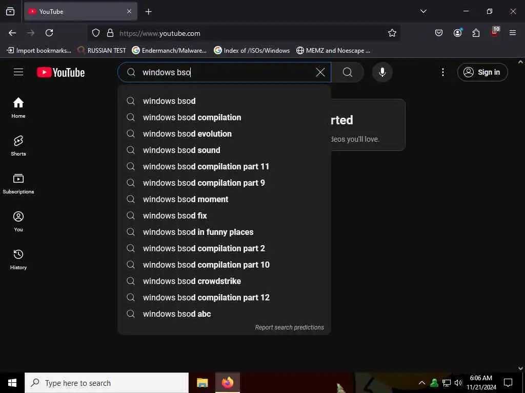
Task: Open the Windows Start menu
Action: click(12, 383)
